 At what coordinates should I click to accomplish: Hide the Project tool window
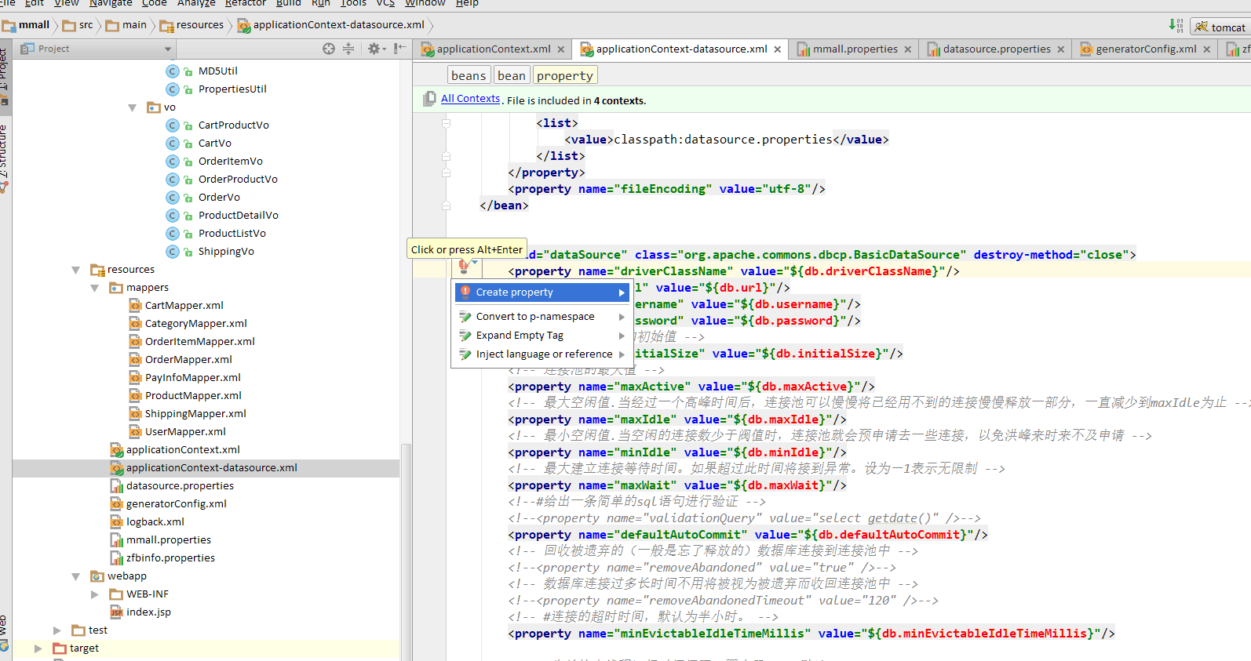(x=399, y=49)
